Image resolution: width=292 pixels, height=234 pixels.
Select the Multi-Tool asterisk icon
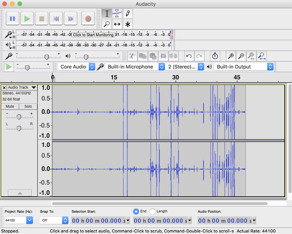[128, 24]
